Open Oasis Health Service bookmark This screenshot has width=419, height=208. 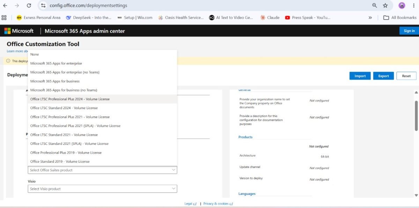click(181, 17)
